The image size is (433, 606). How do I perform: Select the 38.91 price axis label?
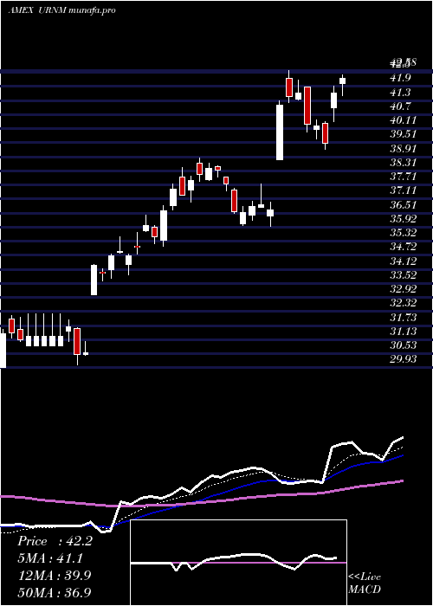(x=403, y=148)
